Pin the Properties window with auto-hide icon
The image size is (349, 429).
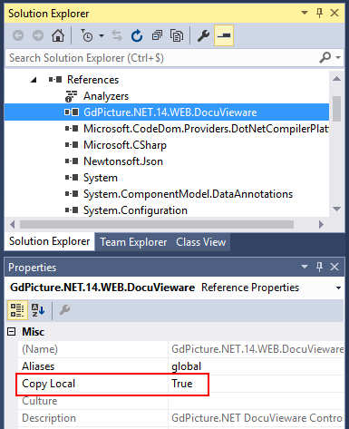(x=319, y=267)
